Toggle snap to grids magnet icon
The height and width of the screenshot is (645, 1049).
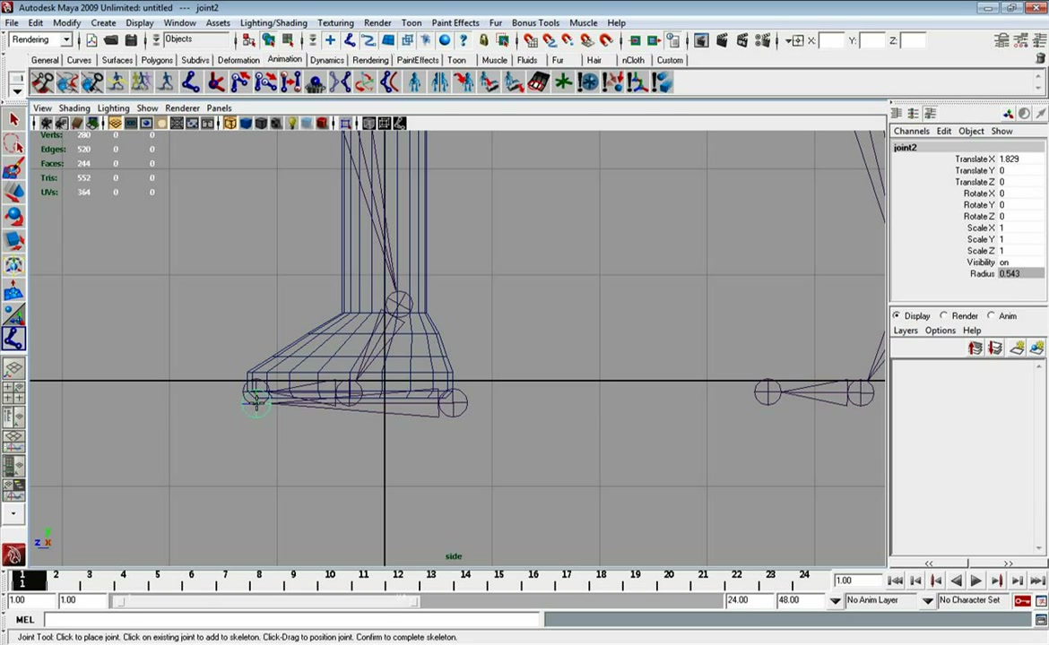click(x=531, y=41)
